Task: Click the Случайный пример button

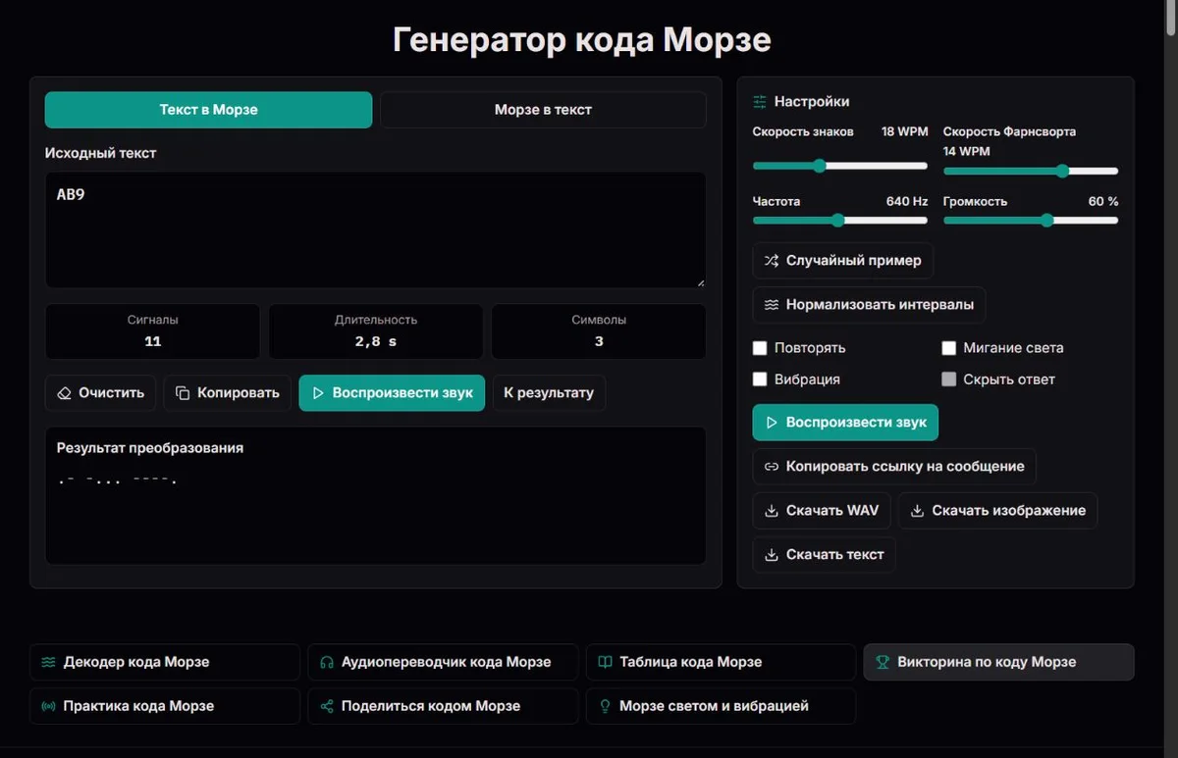Action: click(843, 261)
